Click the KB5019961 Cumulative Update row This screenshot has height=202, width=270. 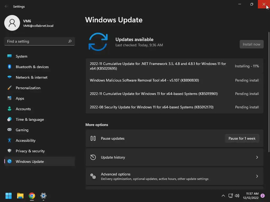pyautogui.click(x=175, y=94)
